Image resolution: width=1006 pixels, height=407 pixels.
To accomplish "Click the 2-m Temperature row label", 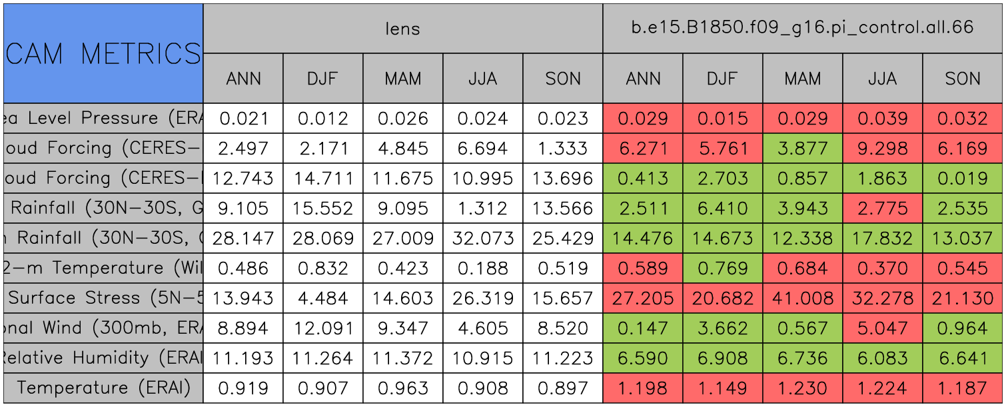I will tap(103, 268).
